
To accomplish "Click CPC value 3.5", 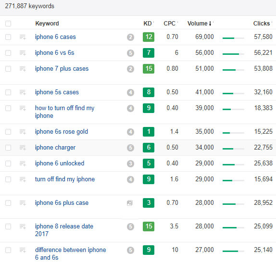I will [x=174, y=226].
